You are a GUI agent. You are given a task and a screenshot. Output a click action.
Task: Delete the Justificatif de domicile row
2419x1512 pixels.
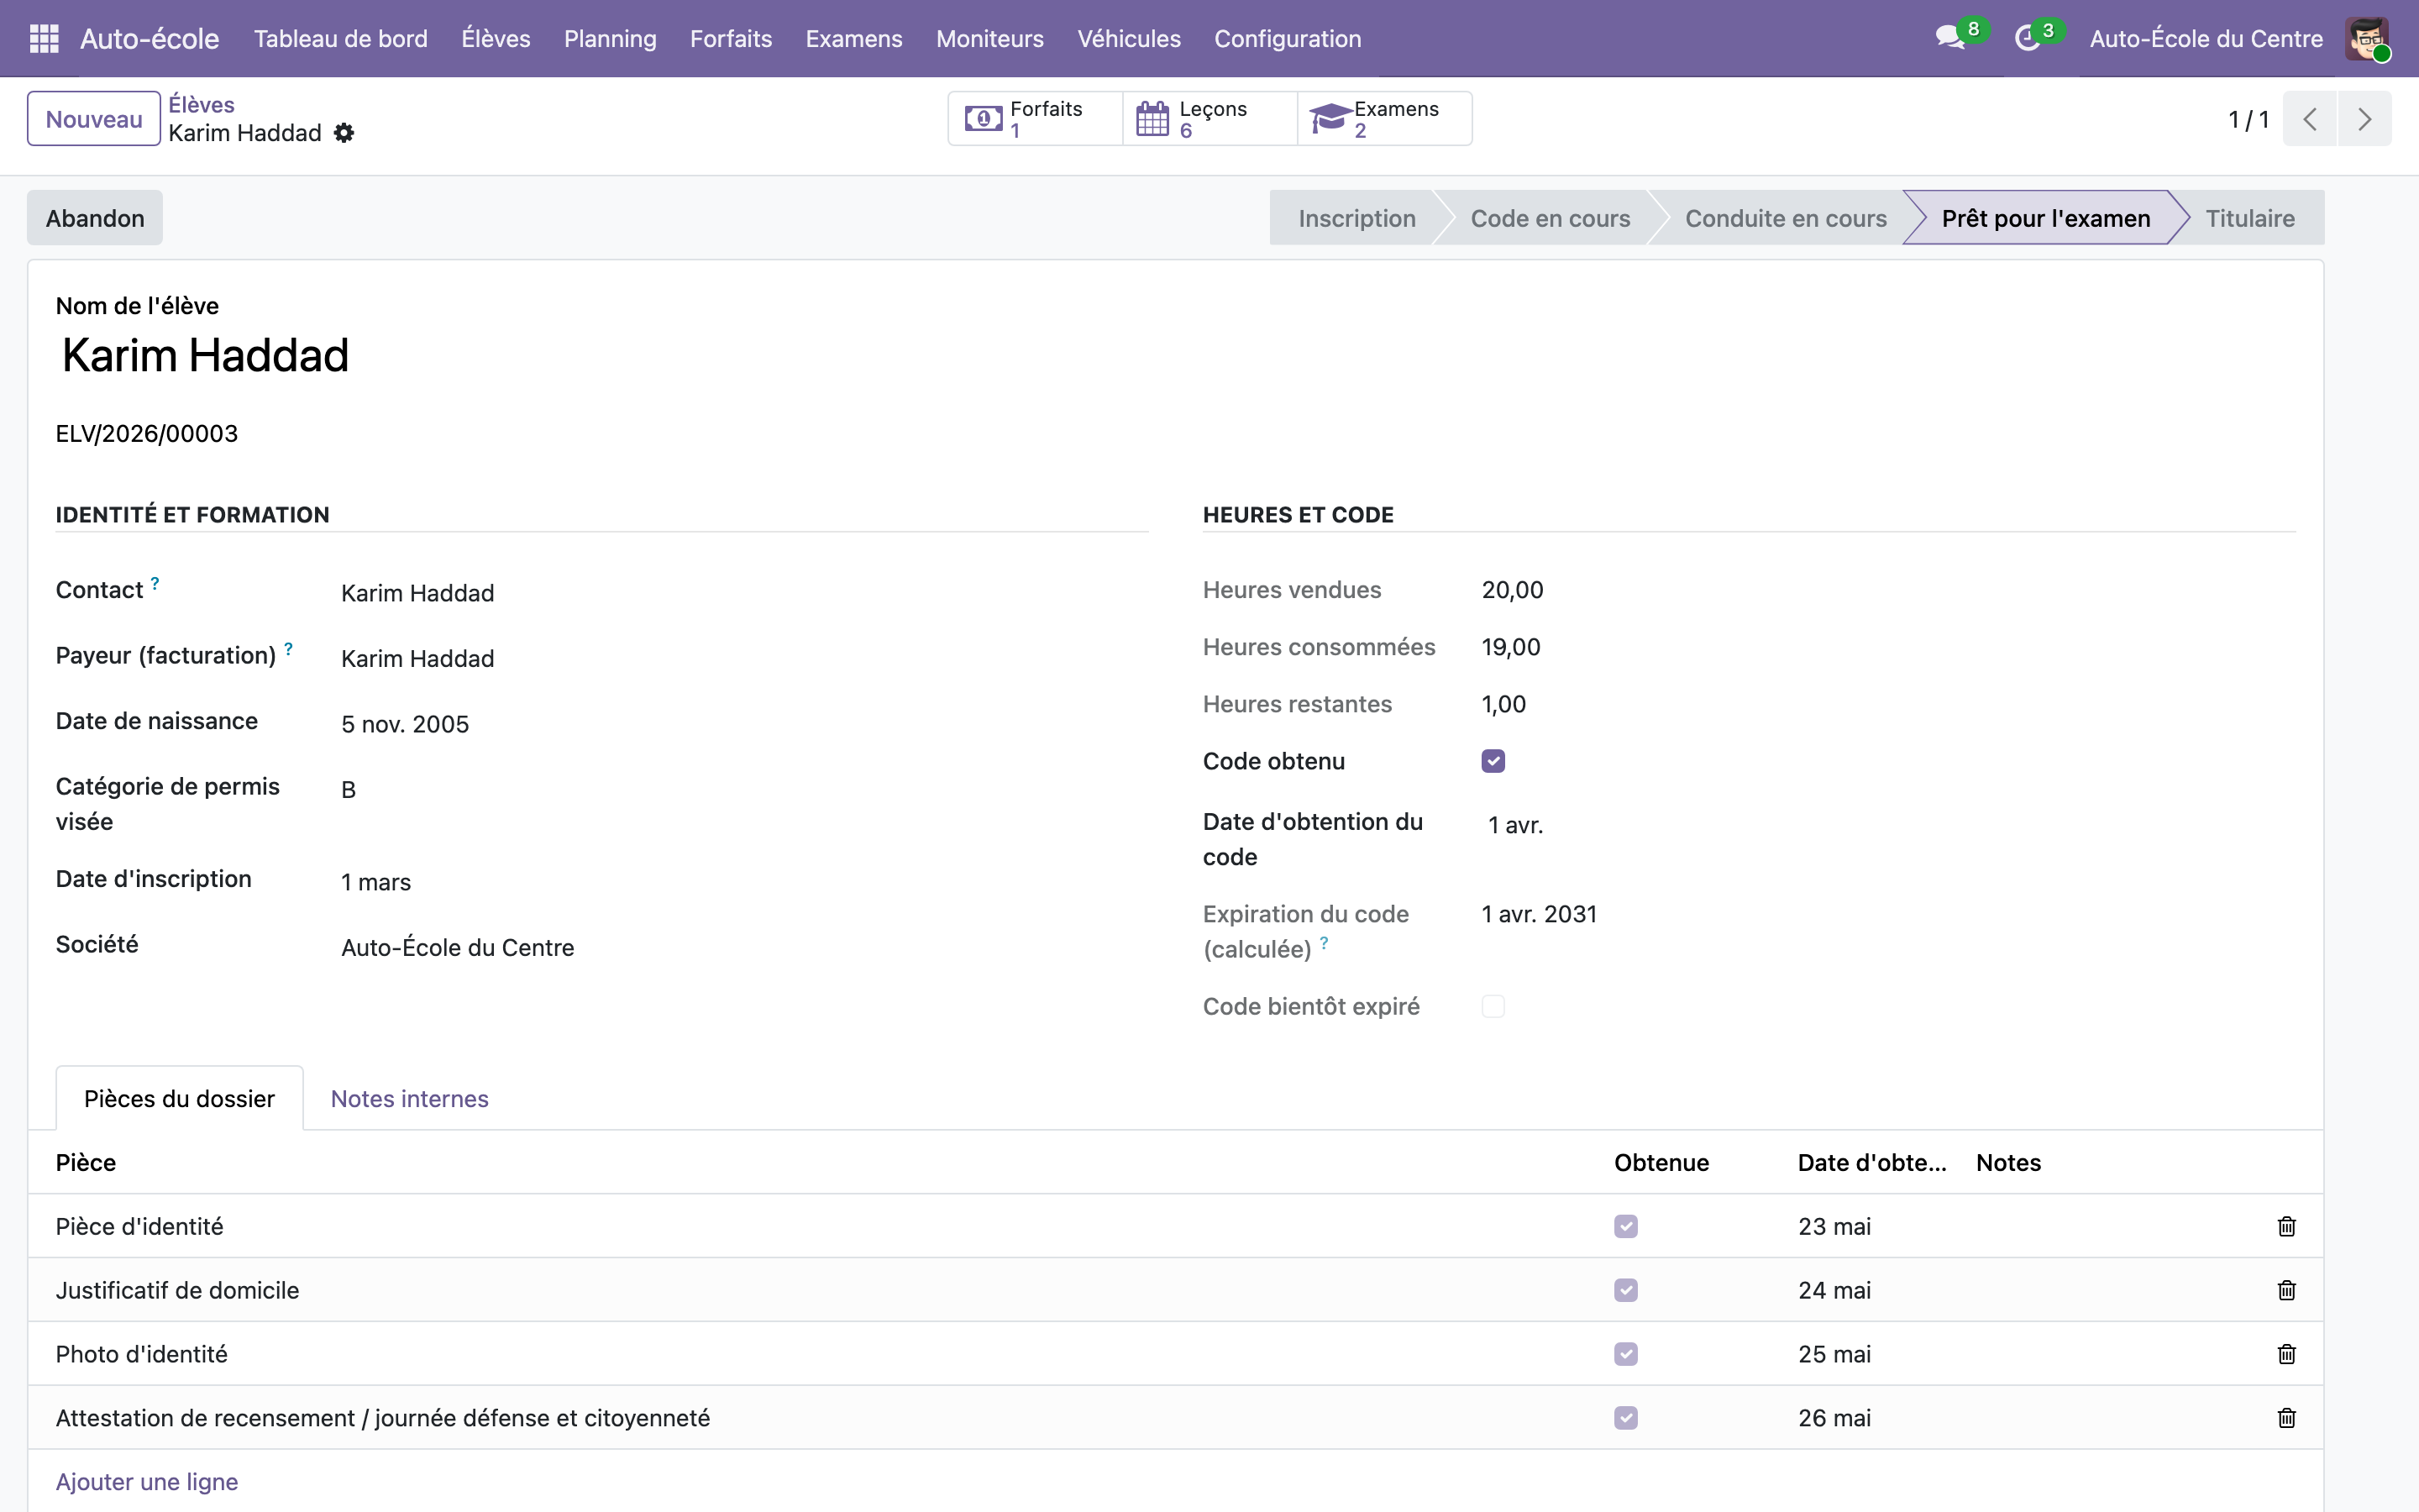pyautogui.click(x=2286, y=1290)
